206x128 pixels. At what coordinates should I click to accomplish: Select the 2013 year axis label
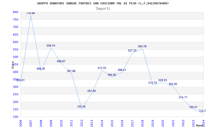point(92,123)
